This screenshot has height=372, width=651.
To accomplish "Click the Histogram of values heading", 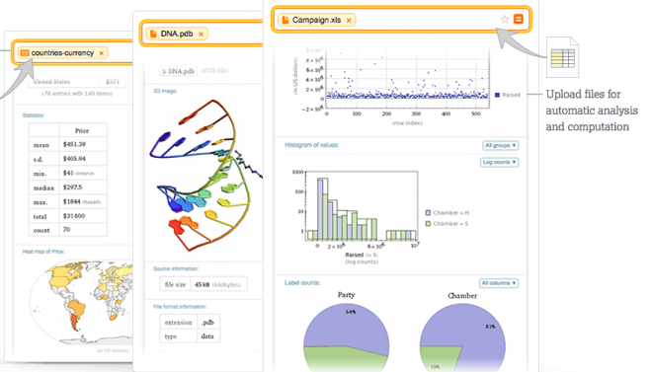I will pos(312,145).
